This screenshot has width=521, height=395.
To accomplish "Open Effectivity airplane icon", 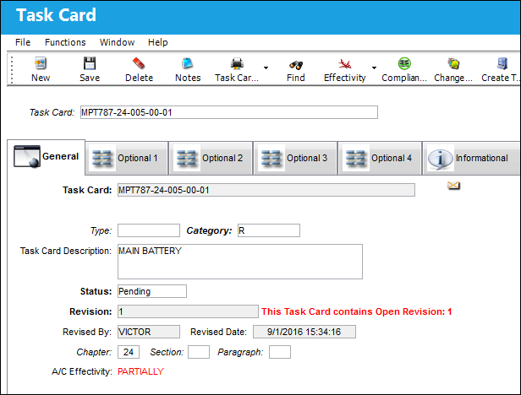I will [x=344, y=63].
